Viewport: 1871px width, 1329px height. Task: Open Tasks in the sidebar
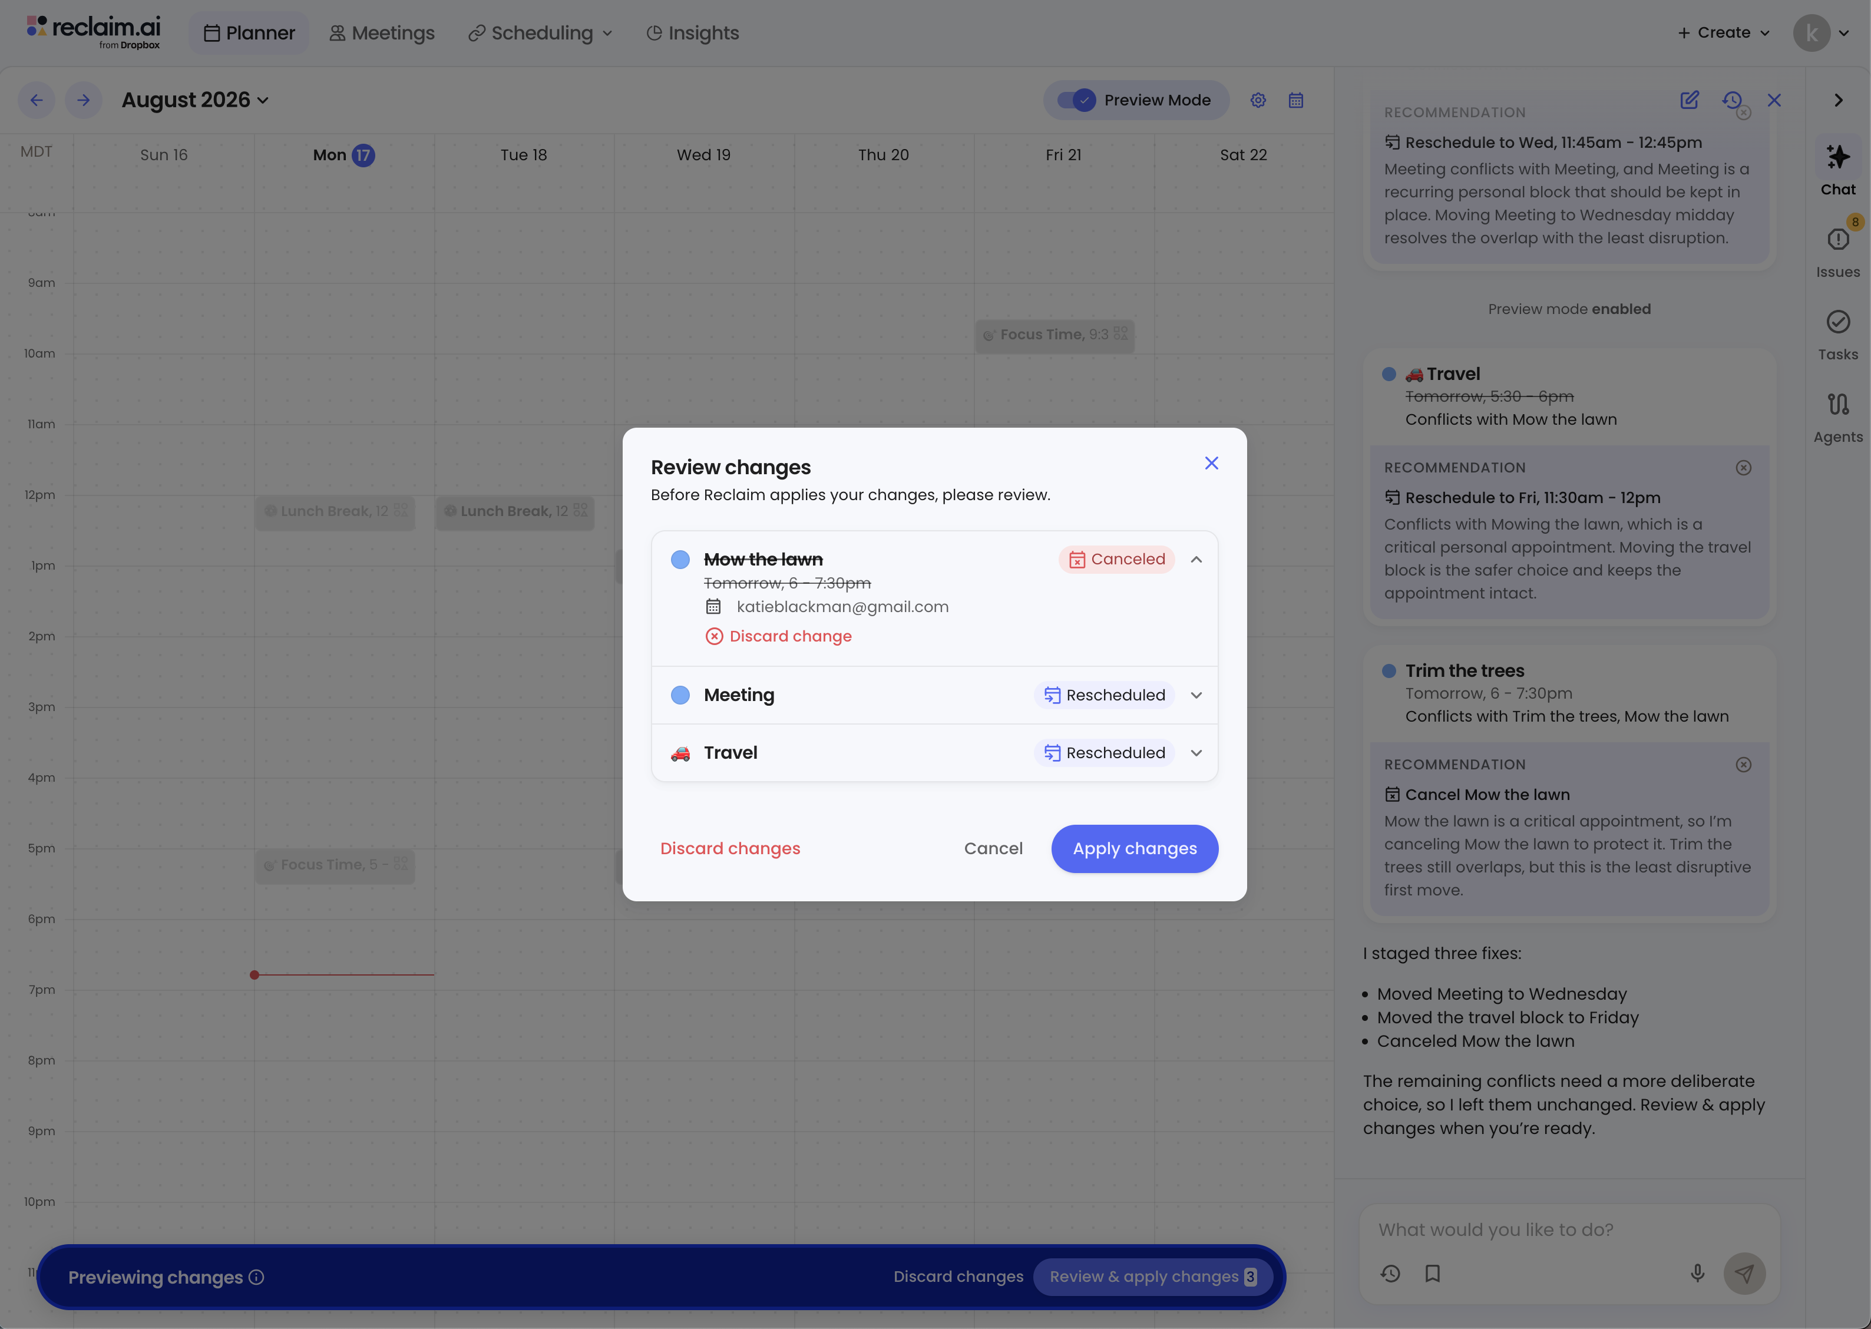[x=1837, y=334]
